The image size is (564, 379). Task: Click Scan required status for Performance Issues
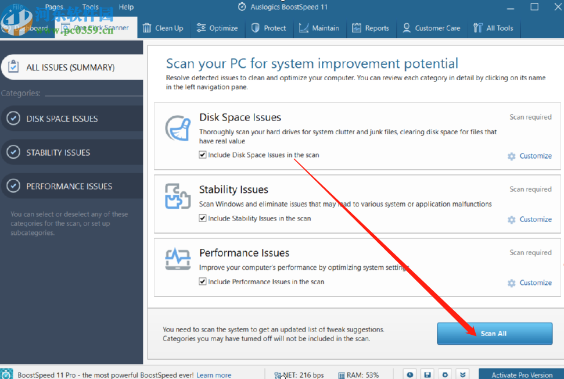(530, 252)
